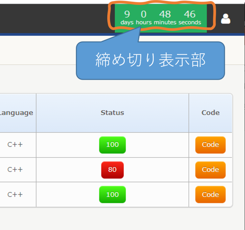Open the first row's green 100 status
This screenshot has width=245, height=230.
pos(112,145)
